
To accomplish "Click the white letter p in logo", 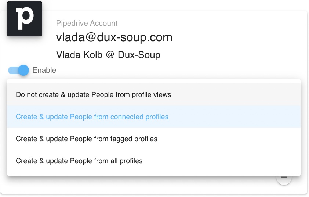I will [25, 18].
